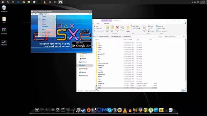Open the Open dropdown in Explorer ribbon
This screenshot has height=116, width=207.
coord(151,26)
